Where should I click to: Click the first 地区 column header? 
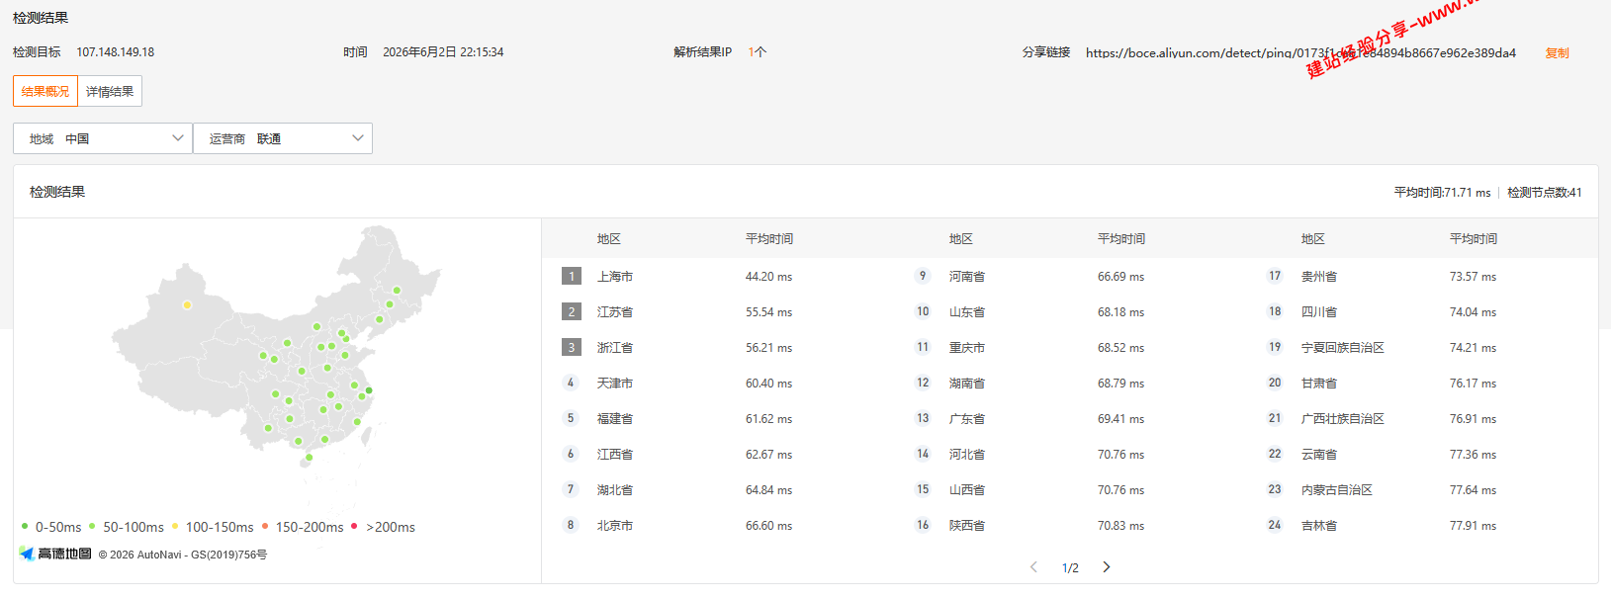tap(609, 239)
